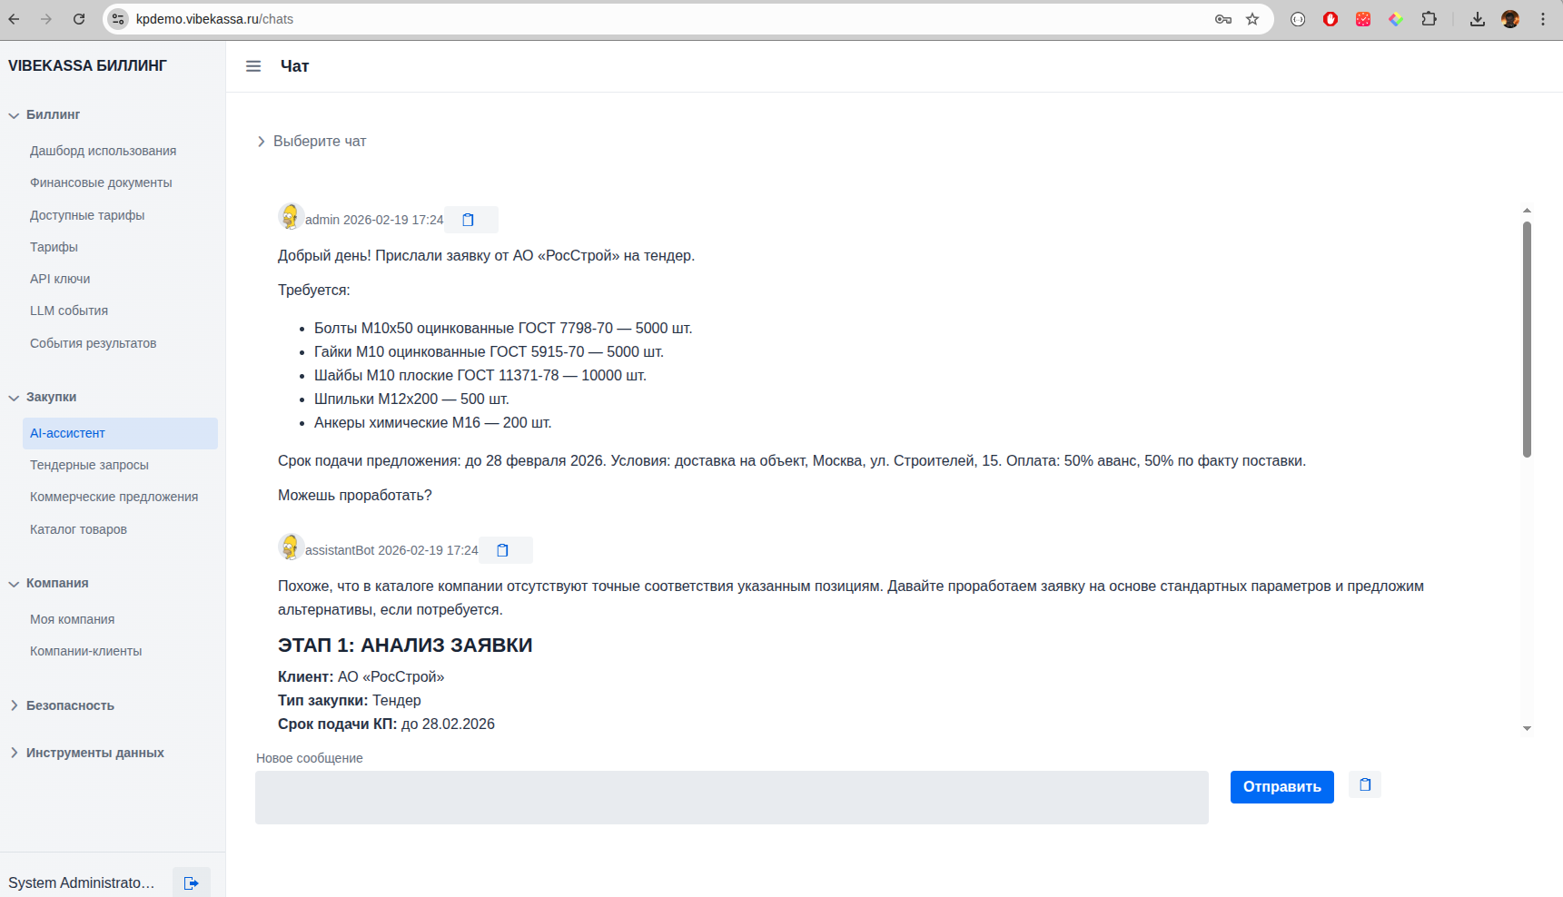The image size is (1563, 897).
Task: Expand the Безопасность section
Action: pyautogui.click(x=70, y=705)
